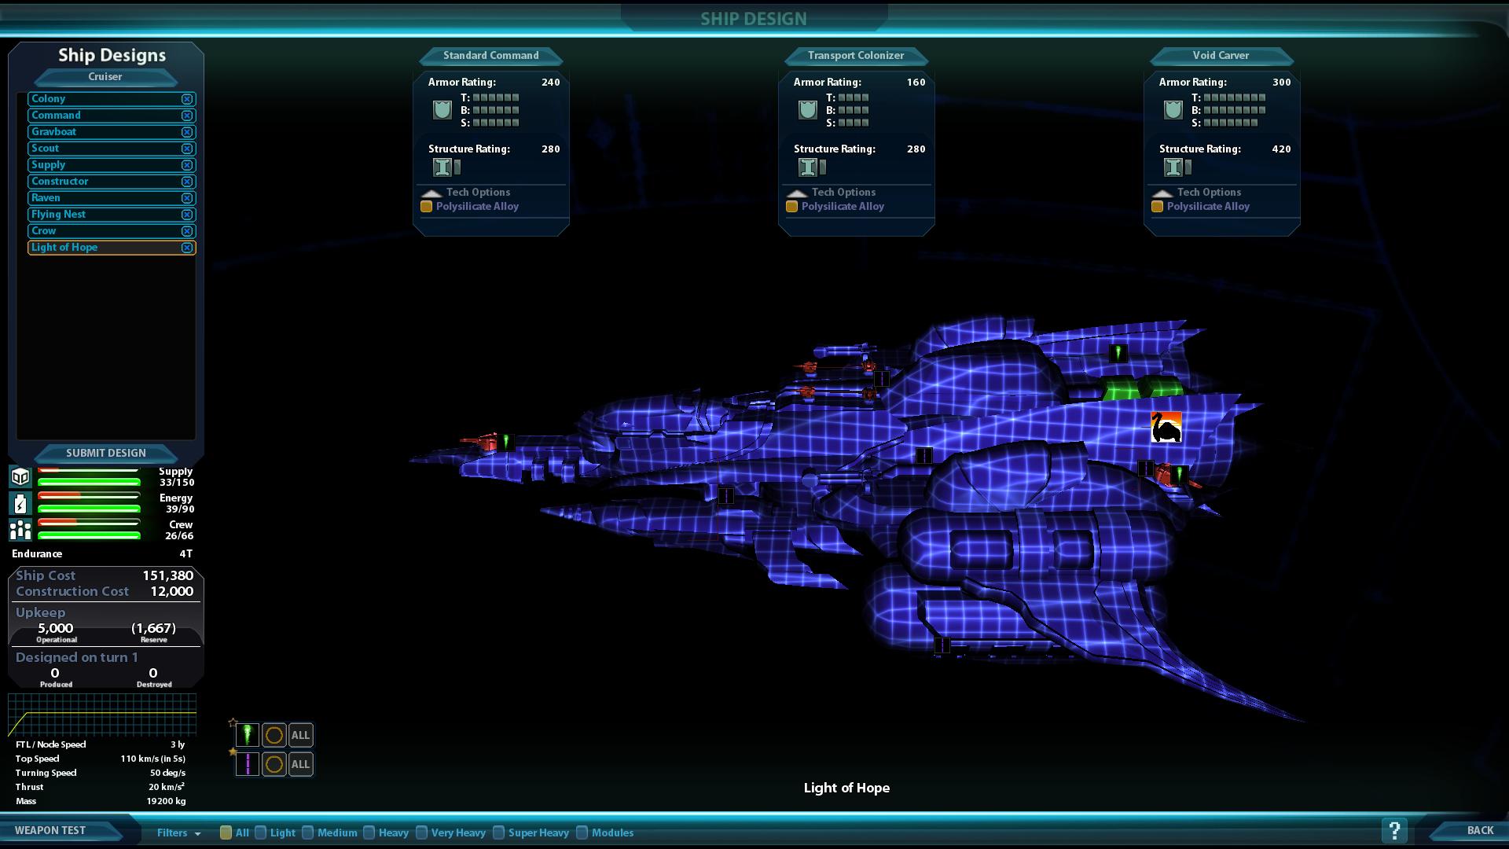Toggle the Super Heavy filter checkbox

(498, 832)
